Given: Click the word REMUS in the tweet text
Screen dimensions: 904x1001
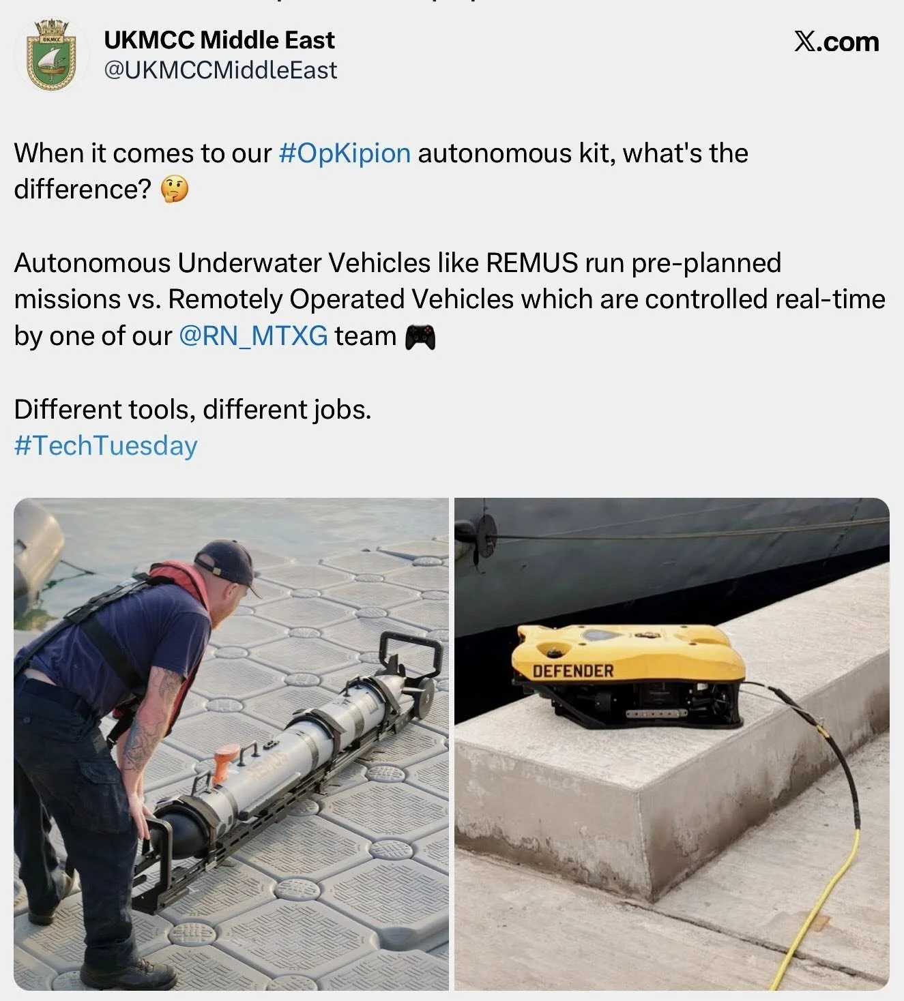Looking at the screenshot, I should [532, 263].
